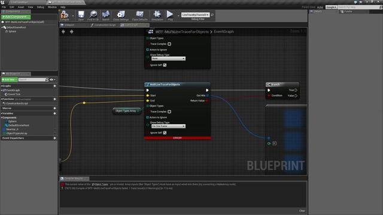Toggle Ignore Self on MultiLineTraceForObjects node
The width and height of the screenshot is (383, 215).
(x=165, y=133)
